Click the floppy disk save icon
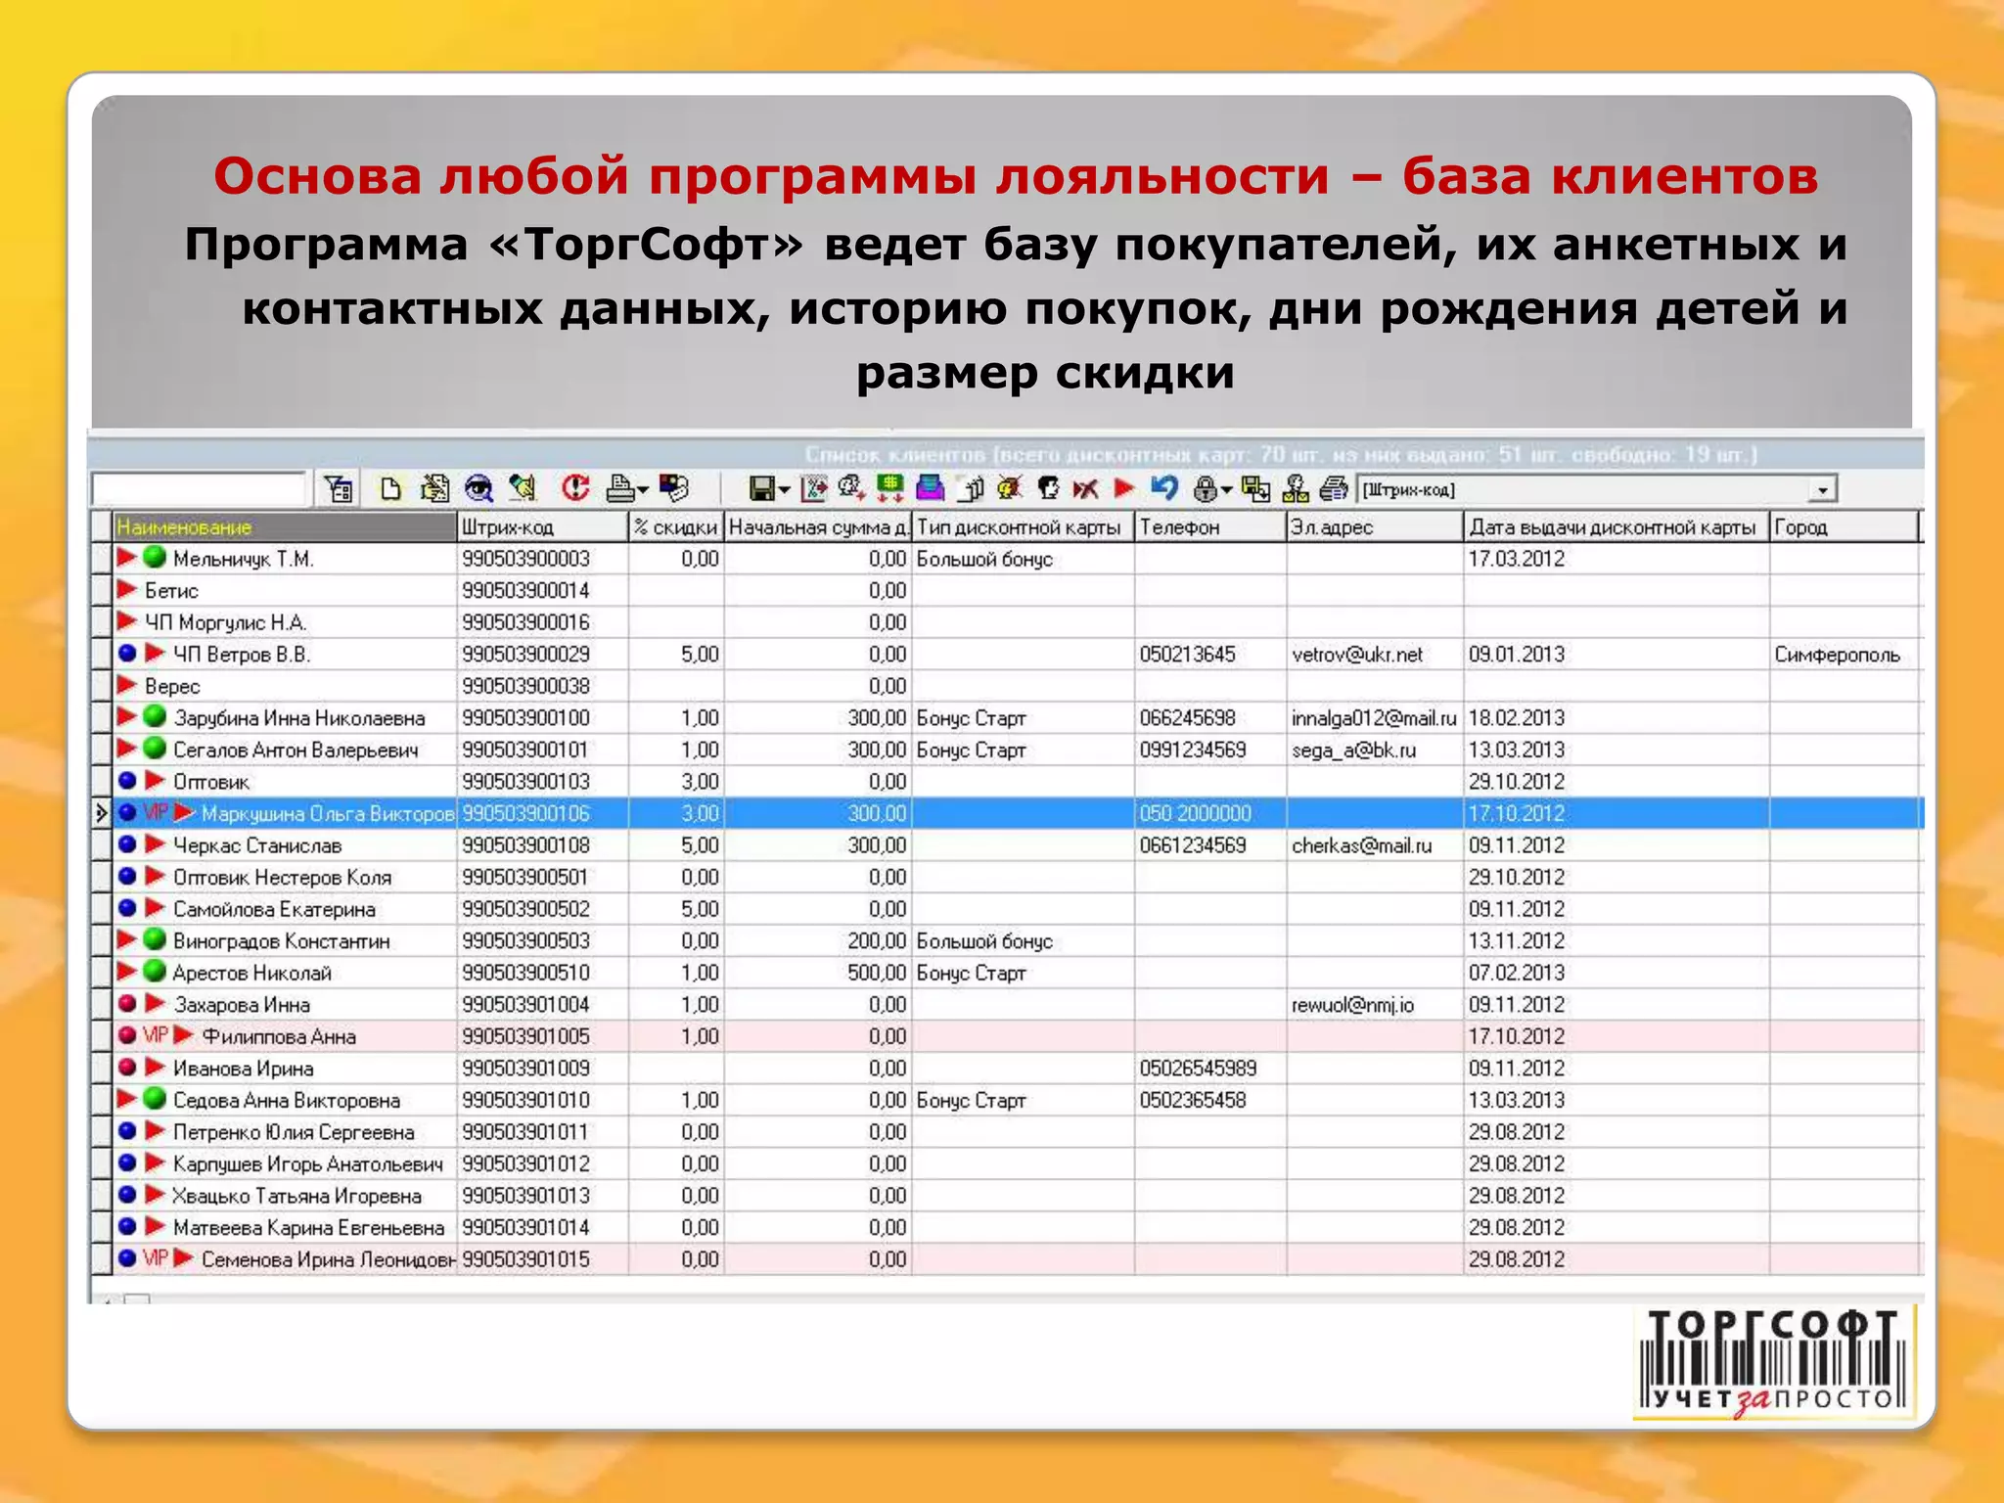 [762, 488]
